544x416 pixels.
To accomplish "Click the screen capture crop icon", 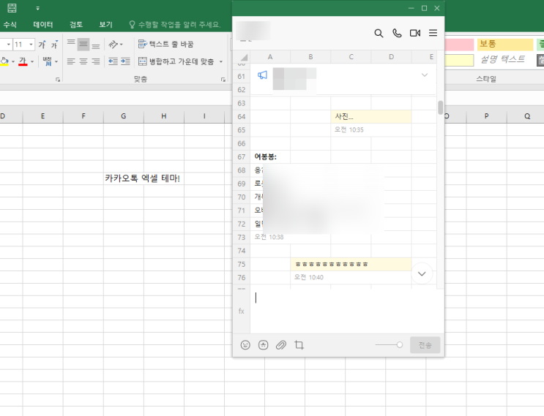I will (x=299, y=345).
